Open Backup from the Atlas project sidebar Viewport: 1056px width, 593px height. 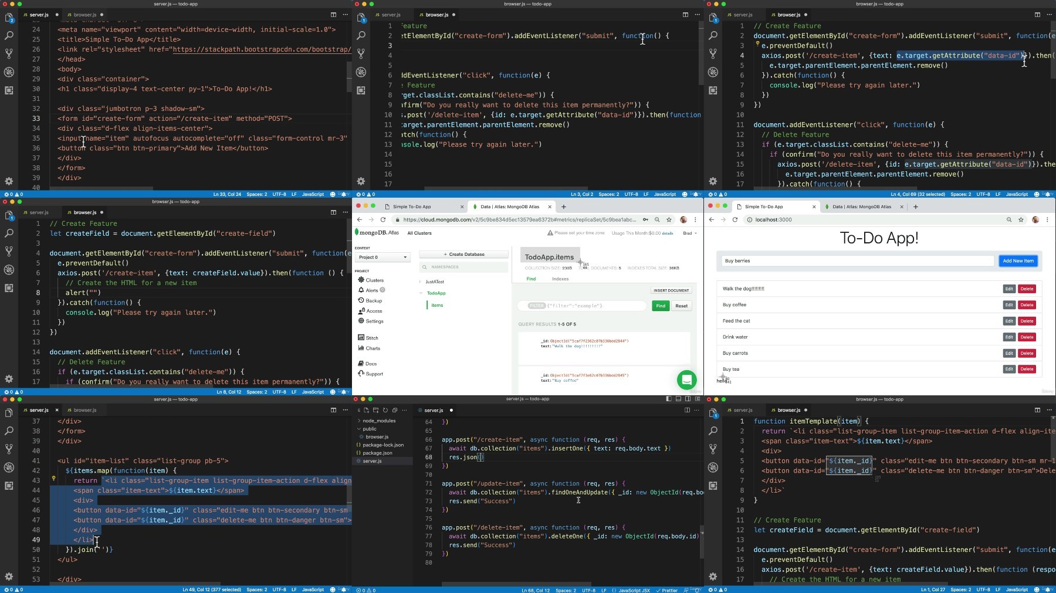tap(373, 300)
